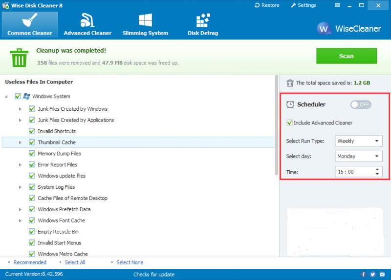Click the file list vertical scrollbar
The height and width of the screenshot is (280, 391).
coord(276,125)
